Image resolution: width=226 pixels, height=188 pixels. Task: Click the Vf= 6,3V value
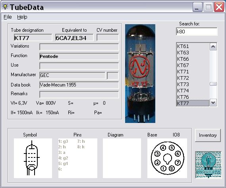click(19, 103)
